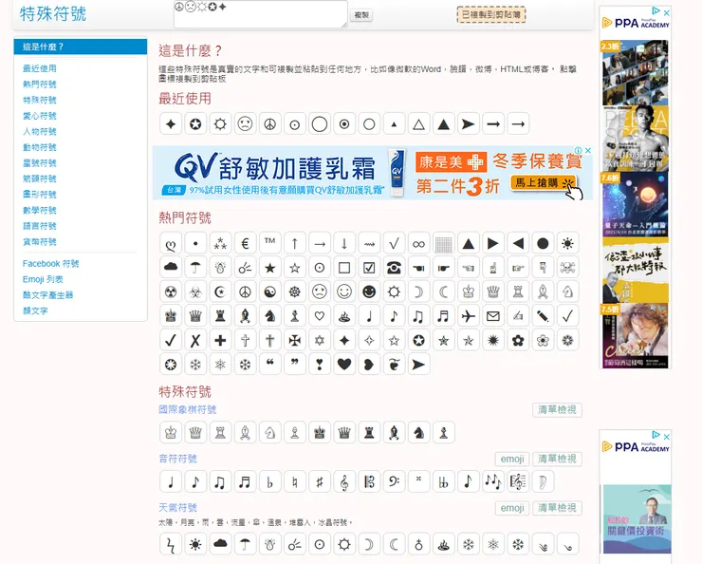This screenshot has height=564, width=702.
Task: Select the yin yang ☯ symbol
Action: (x=270, y=291)
